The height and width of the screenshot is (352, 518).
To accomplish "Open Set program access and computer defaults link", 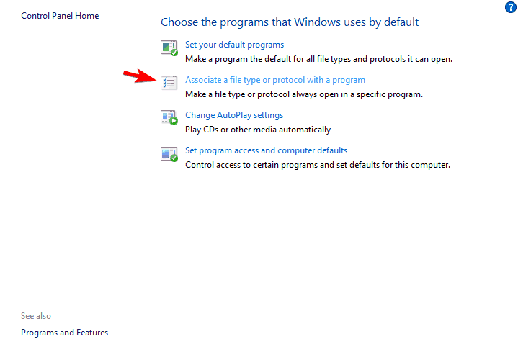I will pos(266,150).
